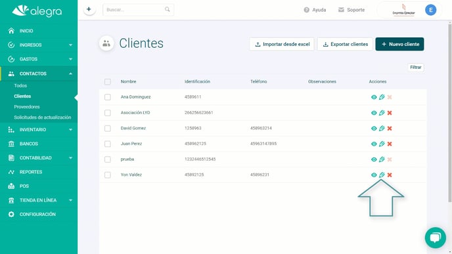Edit prueba client with pencil icon
452x254 pixels.
[x=382, y=159]
